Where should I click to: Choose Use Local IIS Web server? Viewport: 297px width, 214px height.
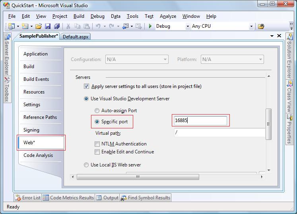pyautogui.click(x=86, y=165)
